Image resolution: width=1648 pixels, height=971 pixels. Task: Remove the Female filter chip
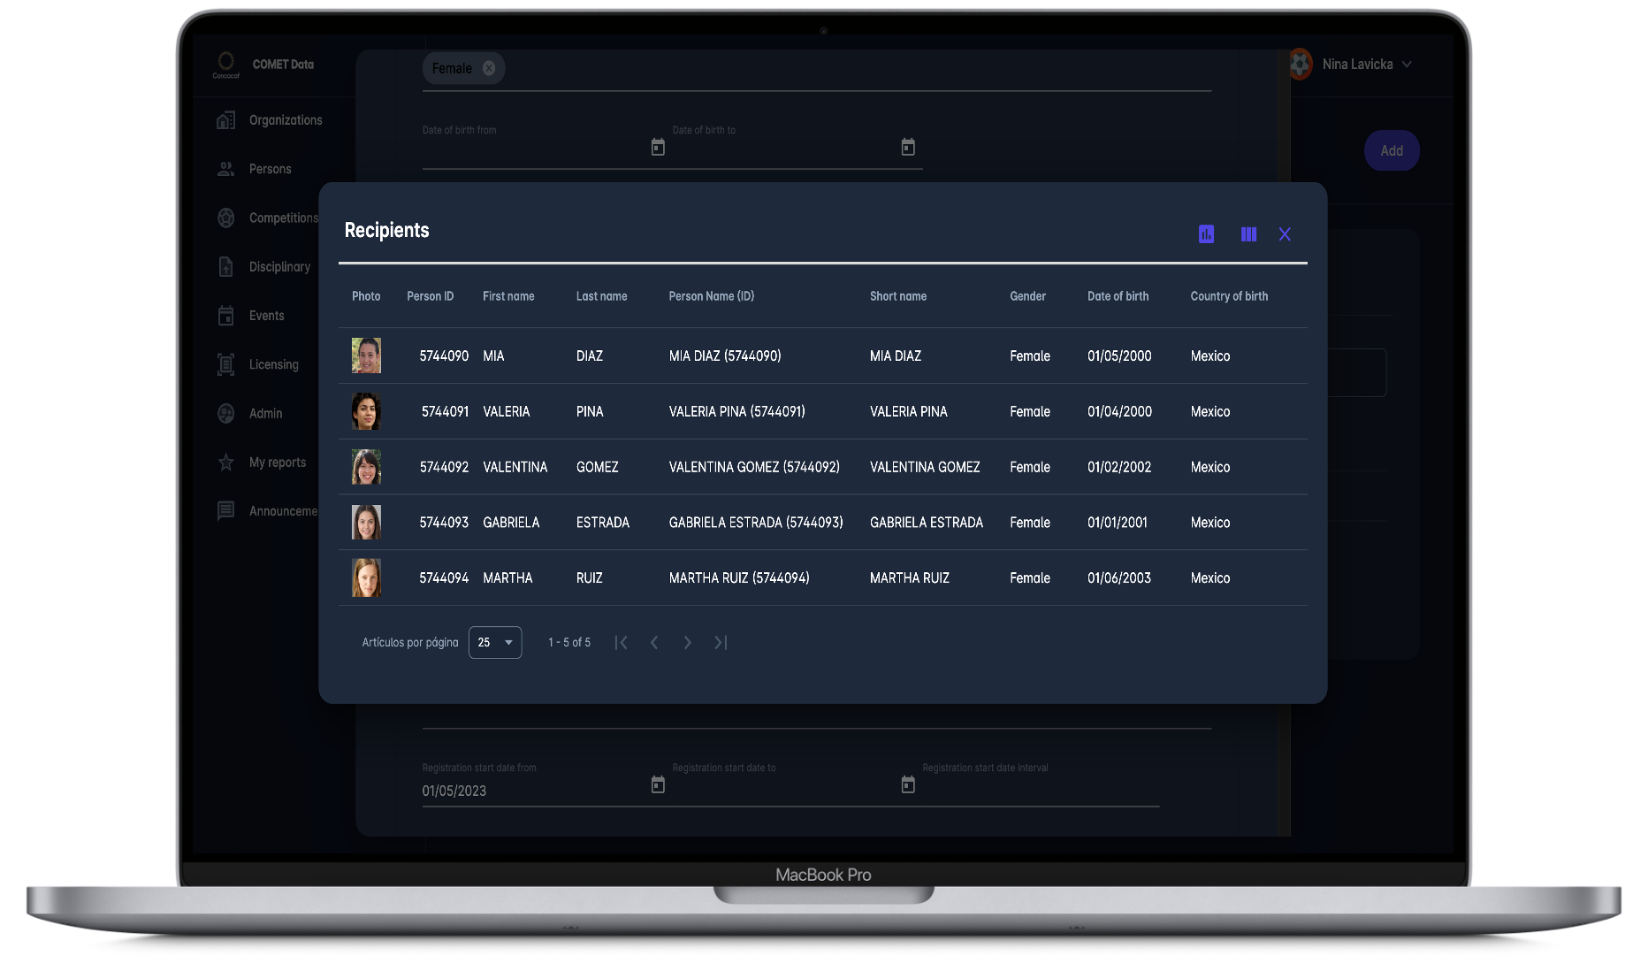pos(489,69)
